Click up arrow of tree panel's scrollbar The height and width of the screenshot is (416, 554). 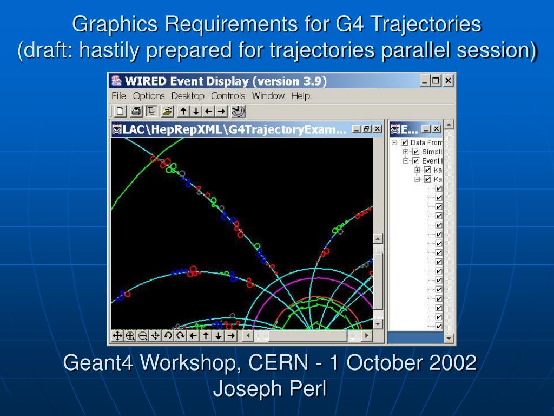point(449,124)
